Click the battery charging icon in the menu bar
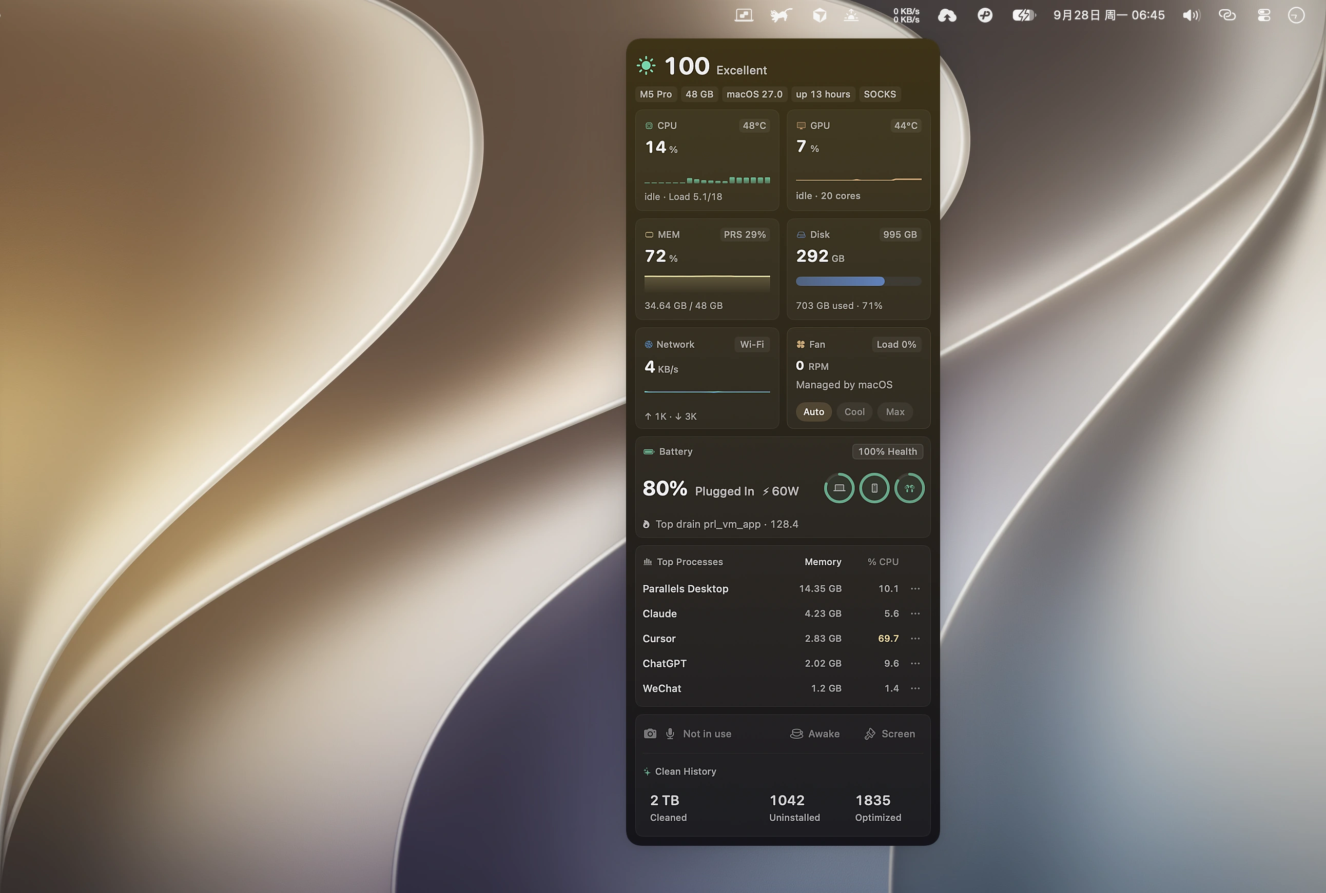 pyautogui.click(x=1023, y=15)
